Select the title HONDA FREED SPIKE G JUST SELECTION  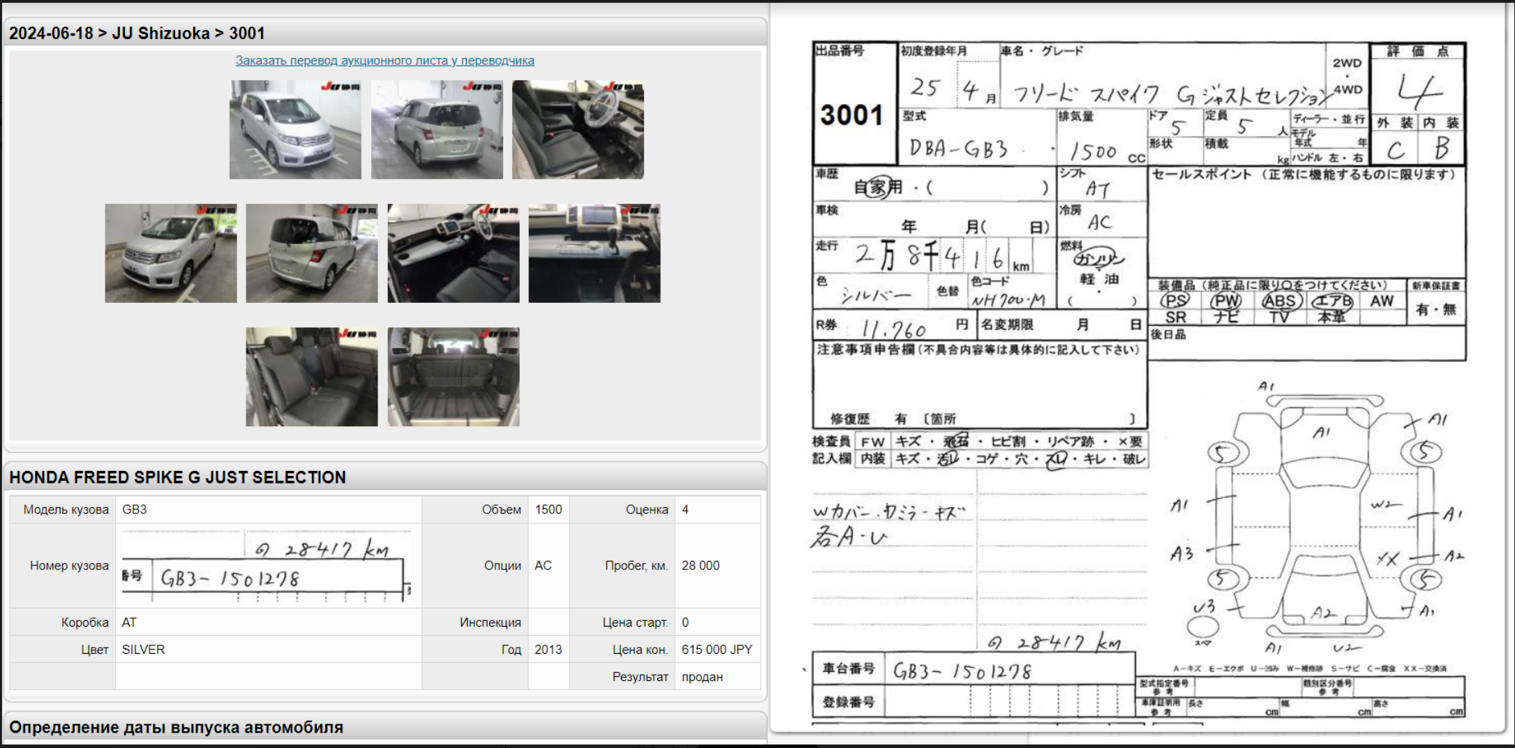[x=177, y=477]
